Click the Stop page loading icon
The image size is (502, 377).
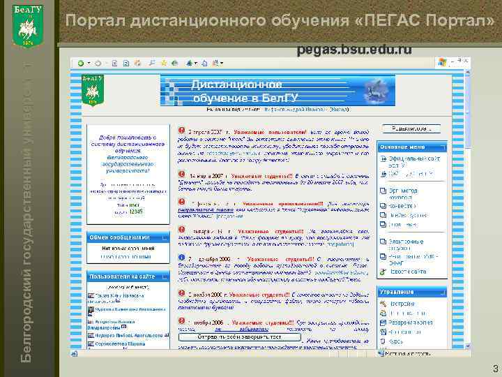coord(114,63)
